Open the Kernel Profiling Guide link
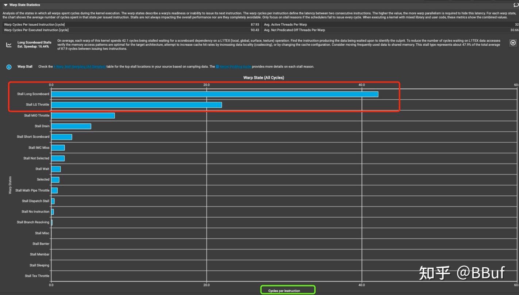519x295 pixels. click(233, 67)
